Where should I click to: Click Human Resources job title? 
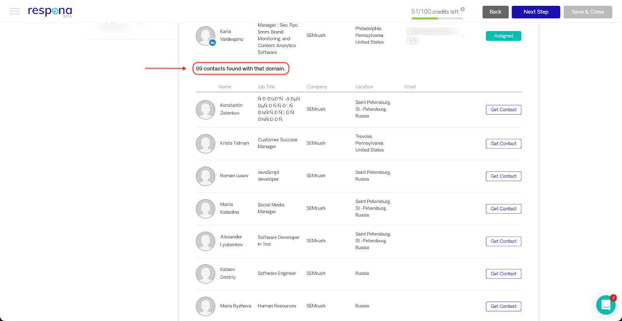point(277,306)
